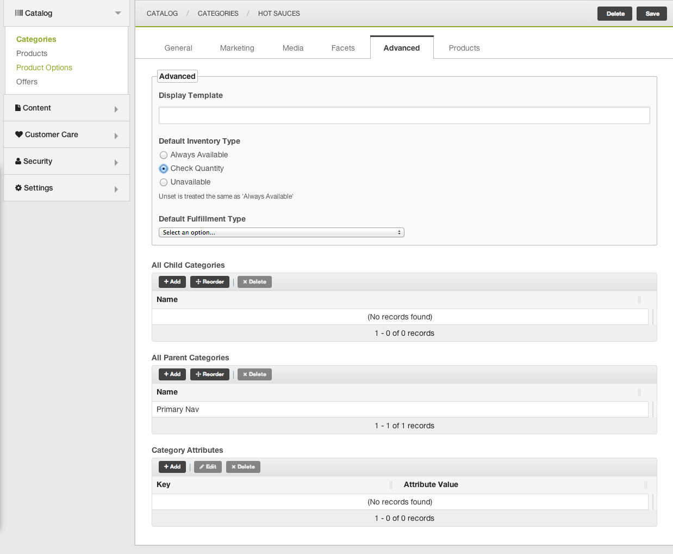673x554 pixels.
Task: Click the Security user icon
Action: click(18, 161)
